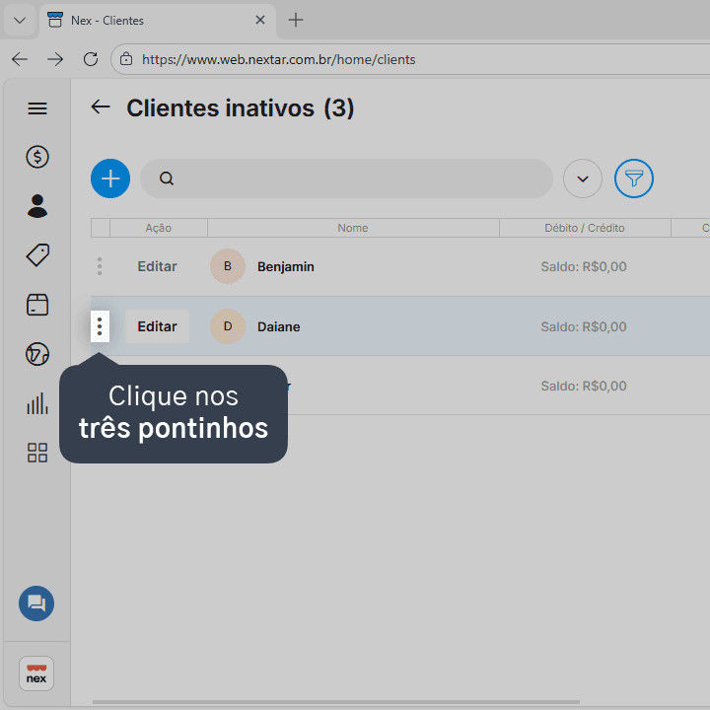Open the stock box icon in the sidebar
Screen dimensions: 710x710
click(37, 305)
